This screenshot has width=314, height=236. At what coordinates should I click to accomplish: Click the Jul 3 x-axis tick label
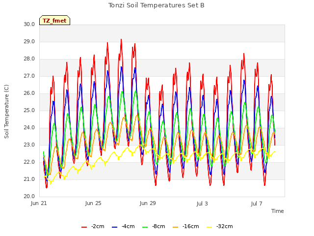[x=202, y=204]
